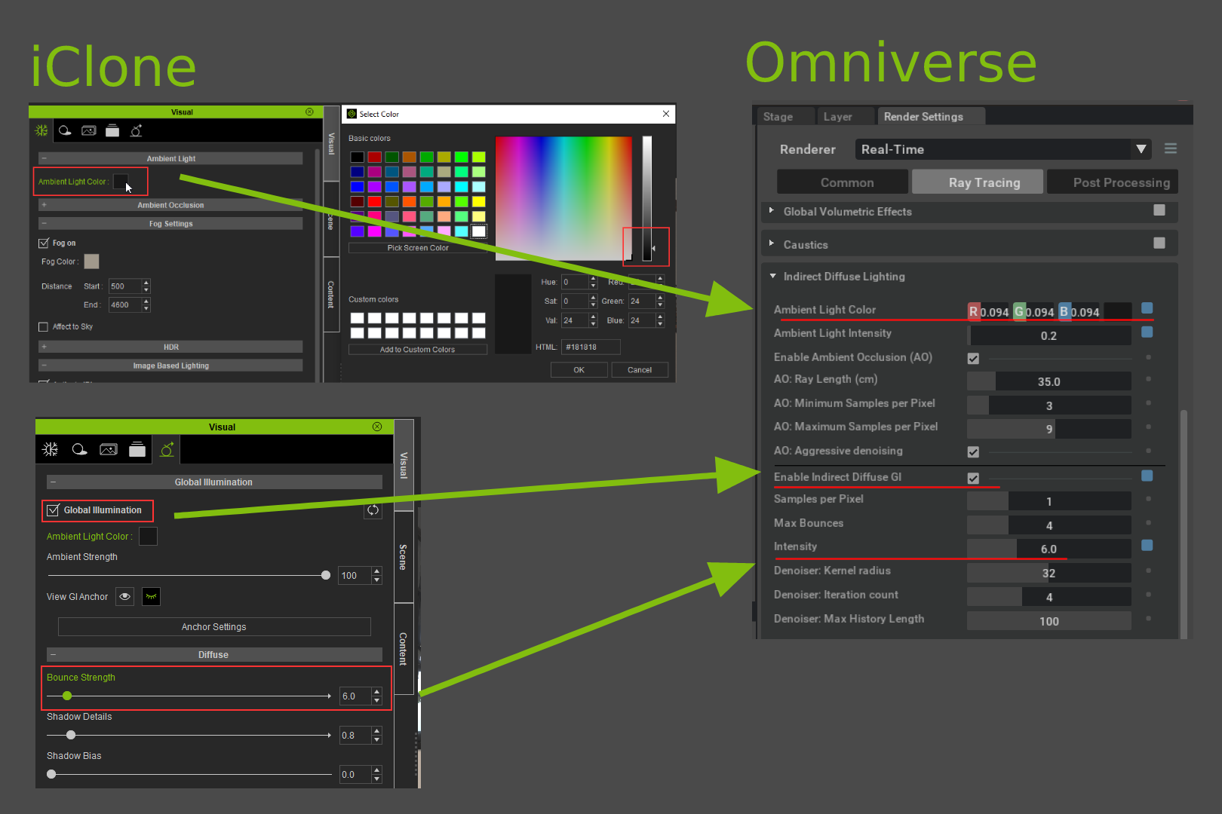Viewport: 1222px width, 814px height.
Task: Click the stacked layers icon in the top Visual panel
Action: click(112, 130)
